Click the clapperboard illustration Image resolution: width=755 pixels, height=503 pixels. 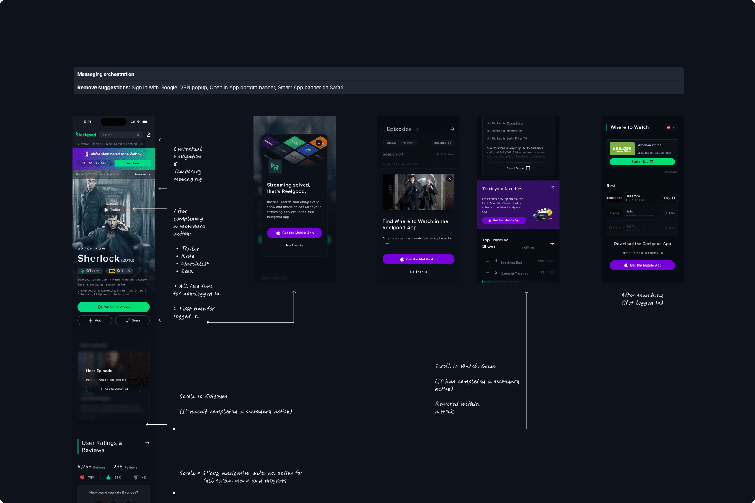(543, 214)
